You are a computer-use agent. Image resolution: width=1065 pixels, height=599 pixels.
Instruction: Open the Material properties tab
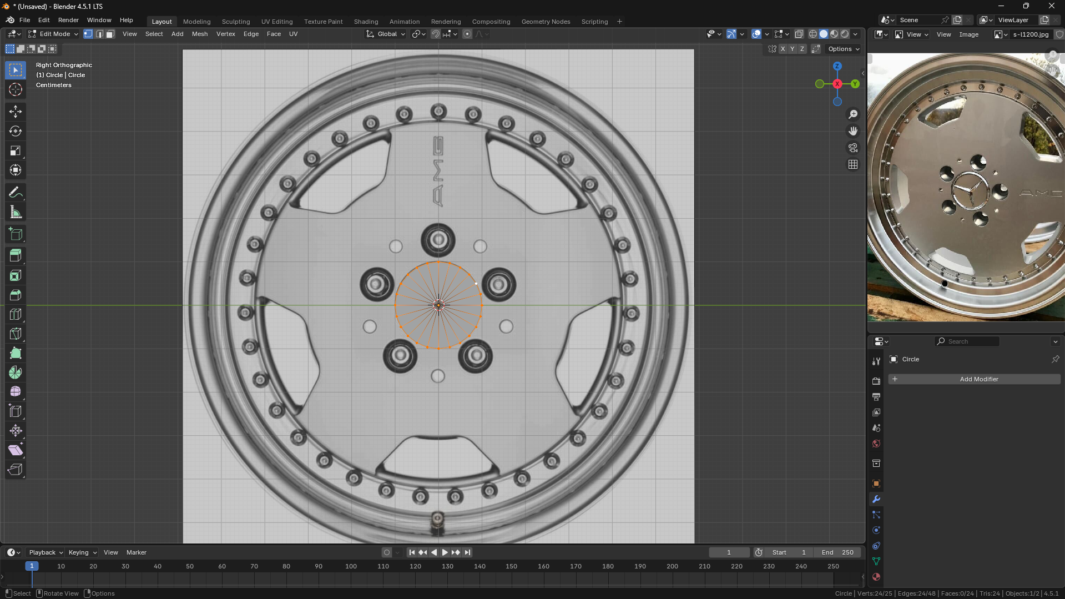pos(876,577)
